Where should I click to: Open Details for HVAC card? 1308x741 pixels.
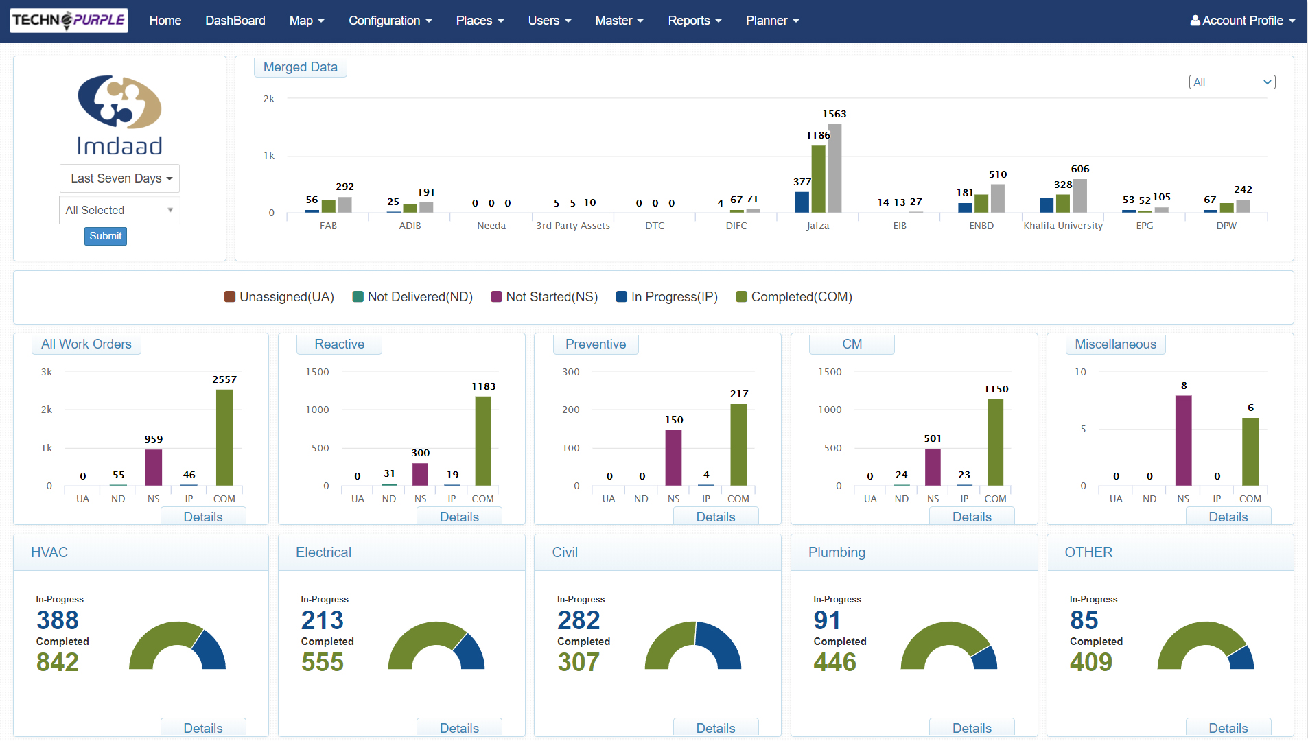click(203, 728)
